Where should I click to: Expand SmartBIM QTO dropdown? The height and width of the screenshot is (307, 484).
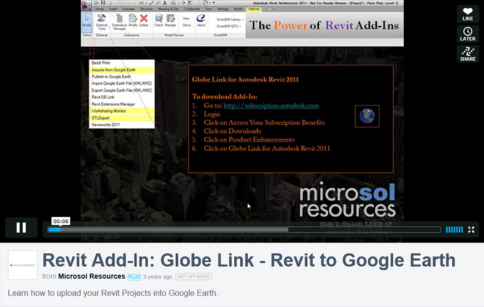(229, 26)
